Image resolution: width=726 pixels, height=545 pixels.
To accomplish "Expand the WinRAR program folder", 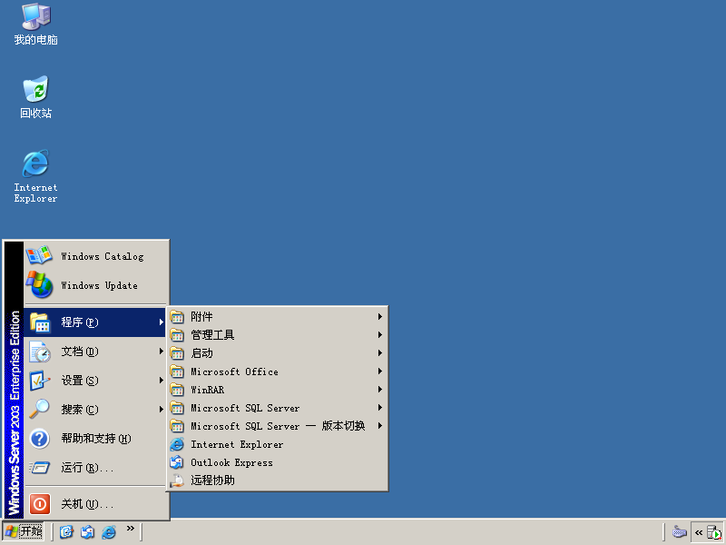I will (277, 390).
